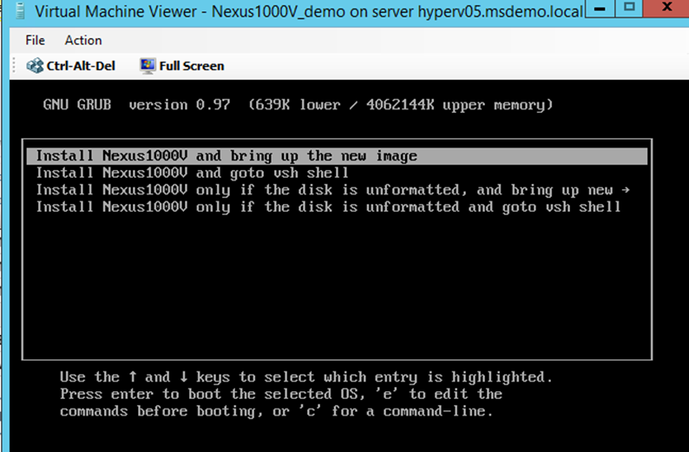Click 'Press enter to boot the selected OS' line

pos(281,394)
